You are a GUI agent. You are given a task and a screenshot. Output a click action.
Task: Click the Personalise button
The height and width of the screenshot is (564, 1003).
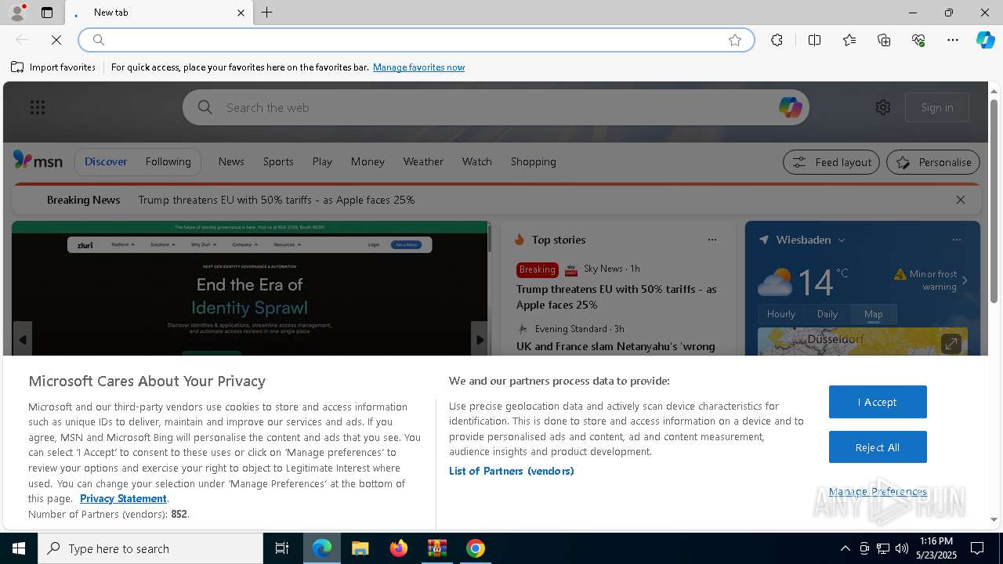pos(933,162)
